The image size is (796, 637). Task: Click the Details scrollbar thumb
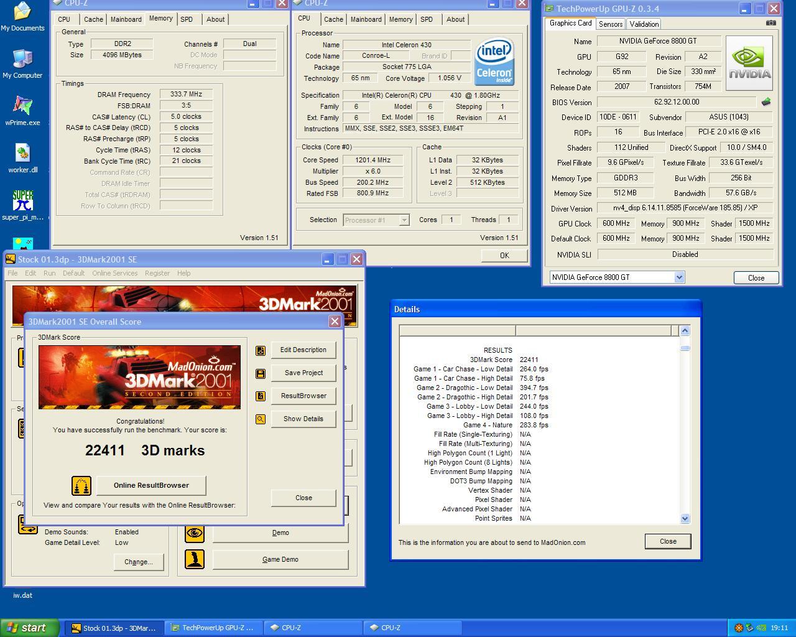point(685,348)
